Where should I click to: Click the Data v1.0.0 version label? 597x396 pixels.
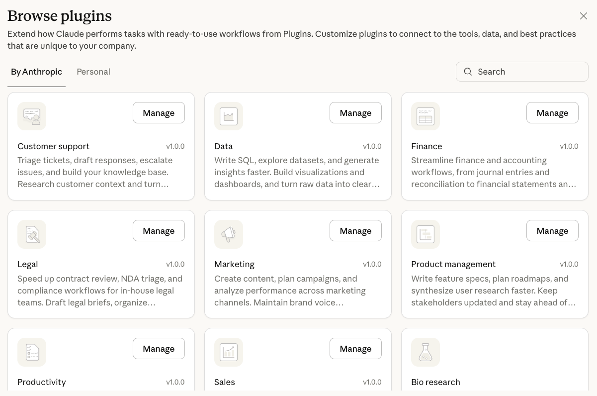point(372,146)
